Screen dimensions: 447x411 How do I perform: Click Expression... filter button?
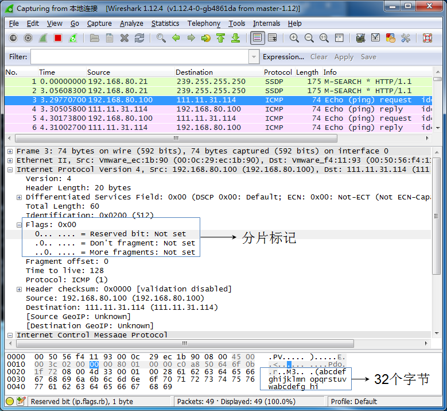(283, 57)
